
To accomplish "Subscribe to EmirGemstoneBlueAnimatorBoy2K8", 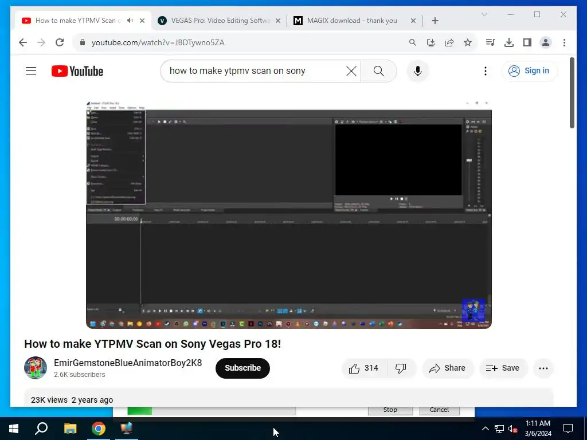I will 242,368.
